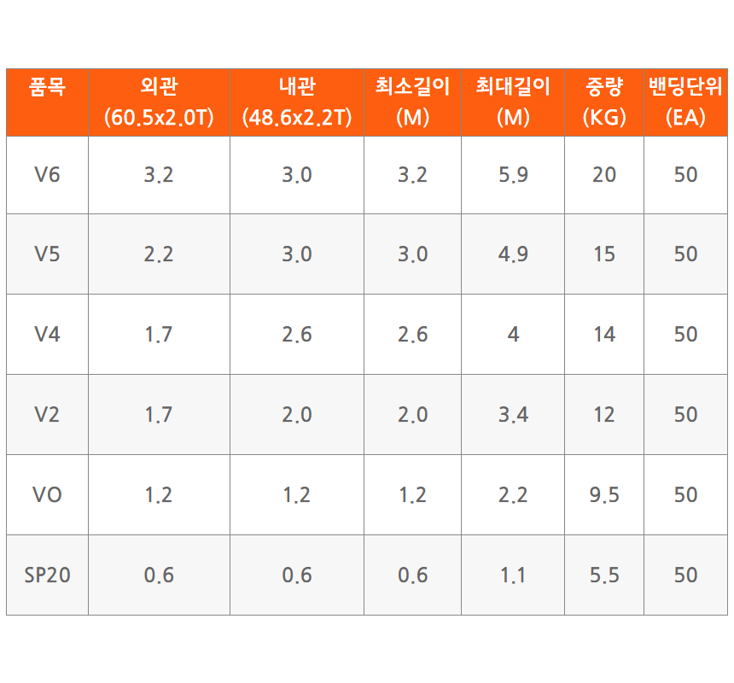
Task: Select the 9.5 weight value for VO
Action: point(604,495)
